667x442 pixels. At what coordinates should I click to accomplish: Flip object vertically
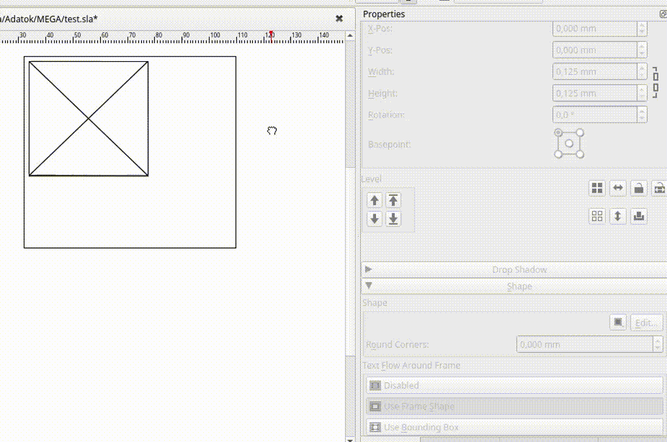617,216
